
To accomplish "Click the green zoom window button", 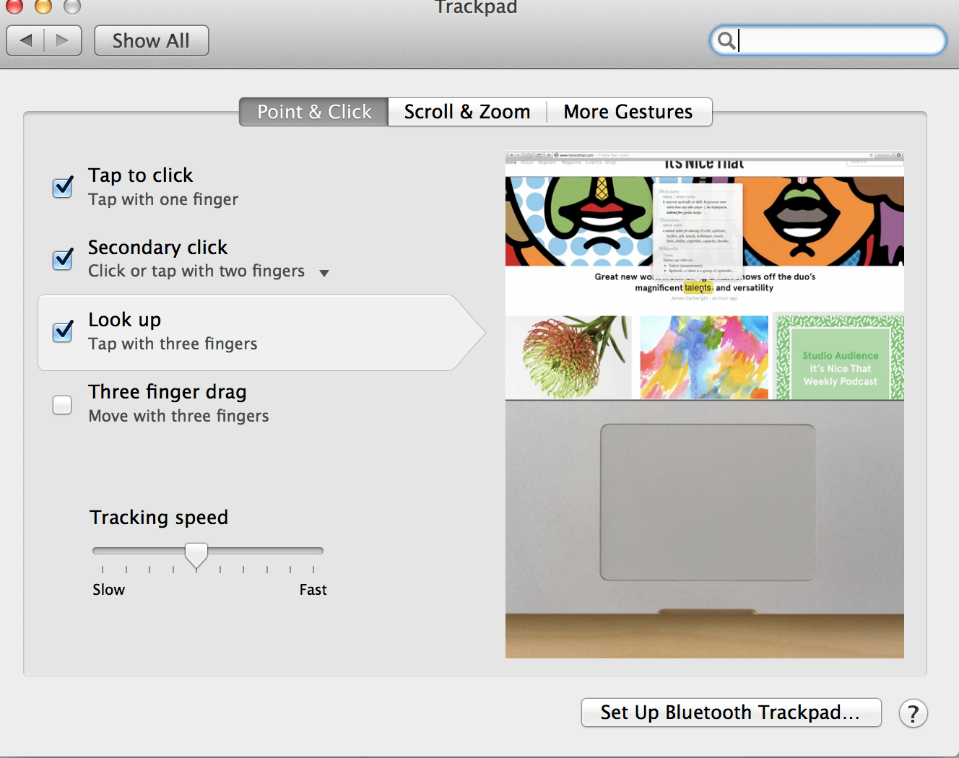I will 71,7.
